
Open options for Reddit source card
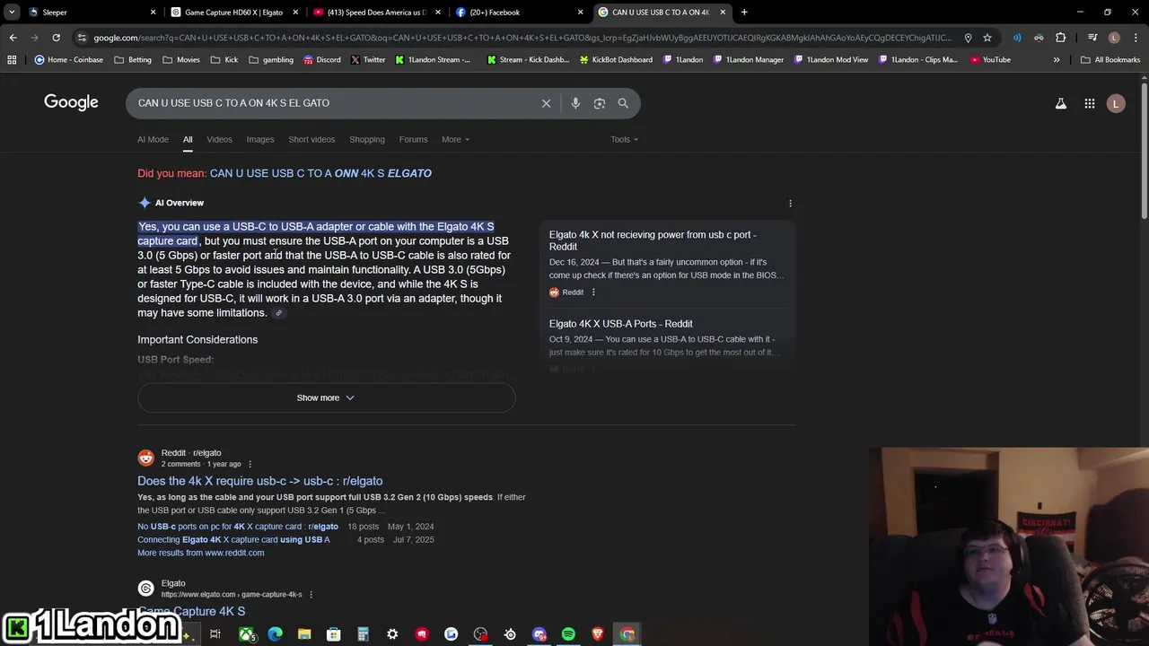tap(593, 292)
